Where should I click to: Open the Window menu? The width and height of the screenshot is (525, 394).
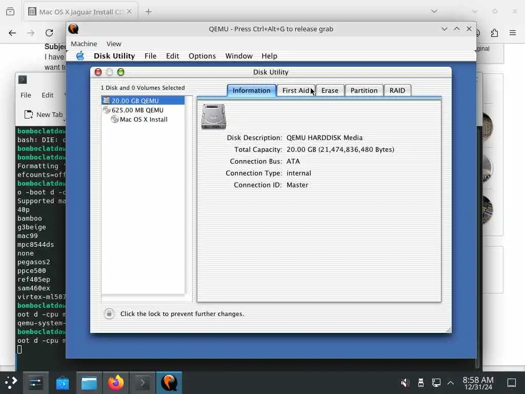(x=239, y=56)
